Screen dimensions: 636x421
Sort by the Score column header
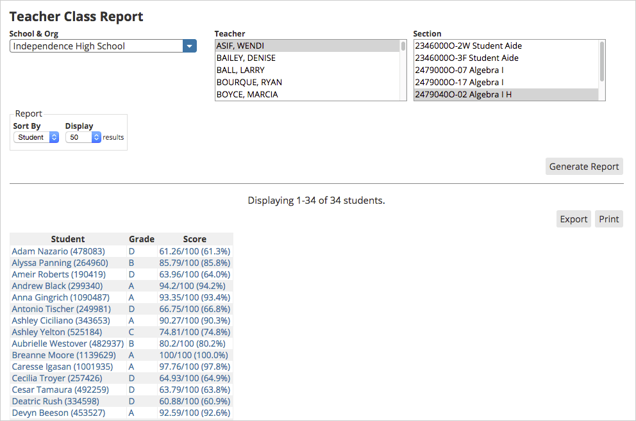pos(194,239)
